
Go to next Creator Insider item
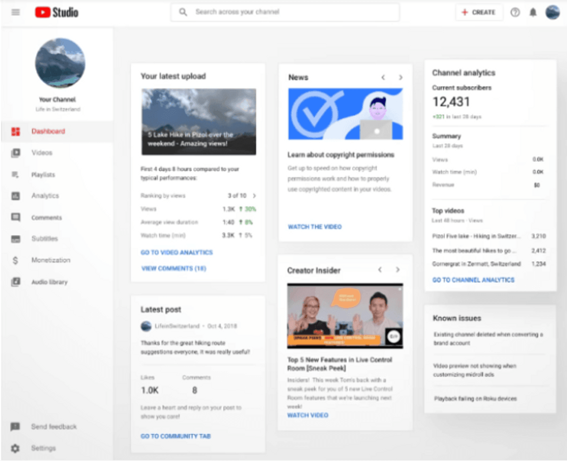[x=398, y=270]
